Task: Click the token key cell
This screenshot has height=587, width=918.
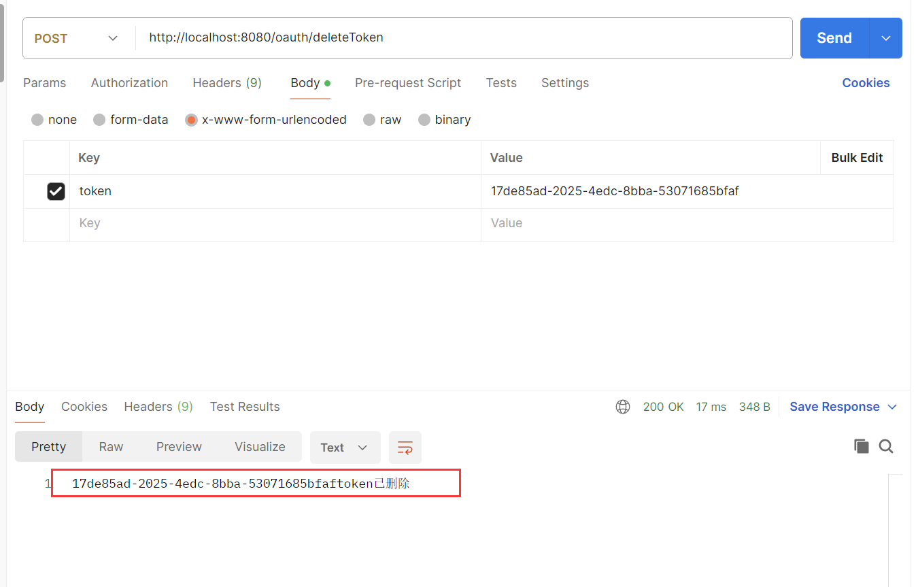Action: (275, 191)
